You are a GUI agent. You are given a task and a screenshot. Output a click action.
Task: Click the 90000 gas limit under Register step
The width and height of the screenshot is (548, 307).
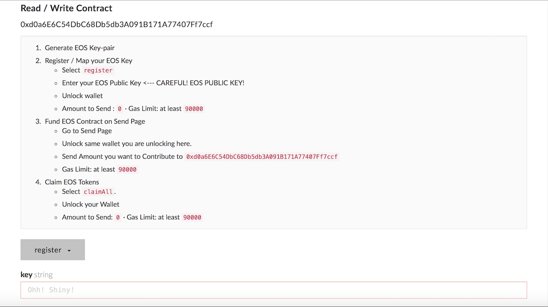tap(194, 109)
